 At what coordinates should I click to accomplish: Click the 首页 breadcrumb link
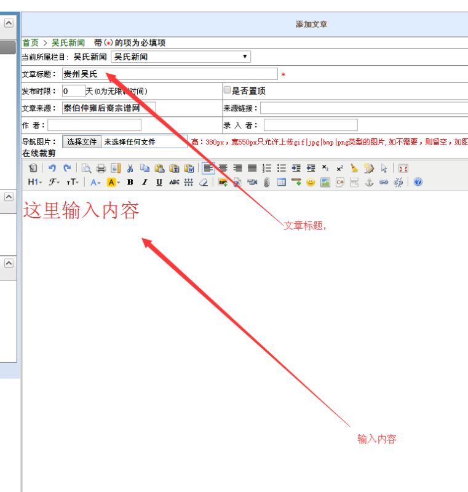[x=30, y=42]
